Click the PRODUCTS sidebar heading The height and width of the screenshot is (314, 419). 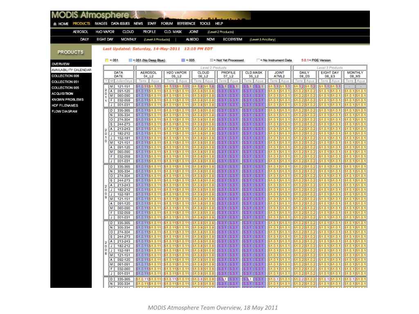pyautogui.click(x=70, y=52)
